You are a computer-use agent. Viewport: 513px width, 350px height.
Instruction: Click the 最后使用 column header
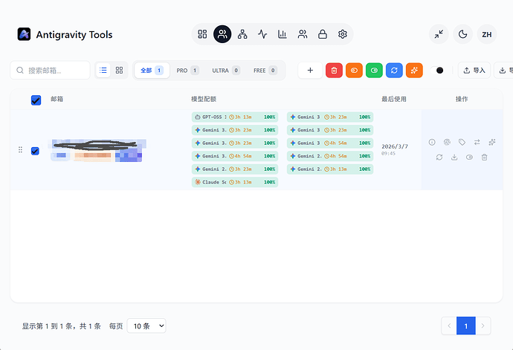(394, 99)
